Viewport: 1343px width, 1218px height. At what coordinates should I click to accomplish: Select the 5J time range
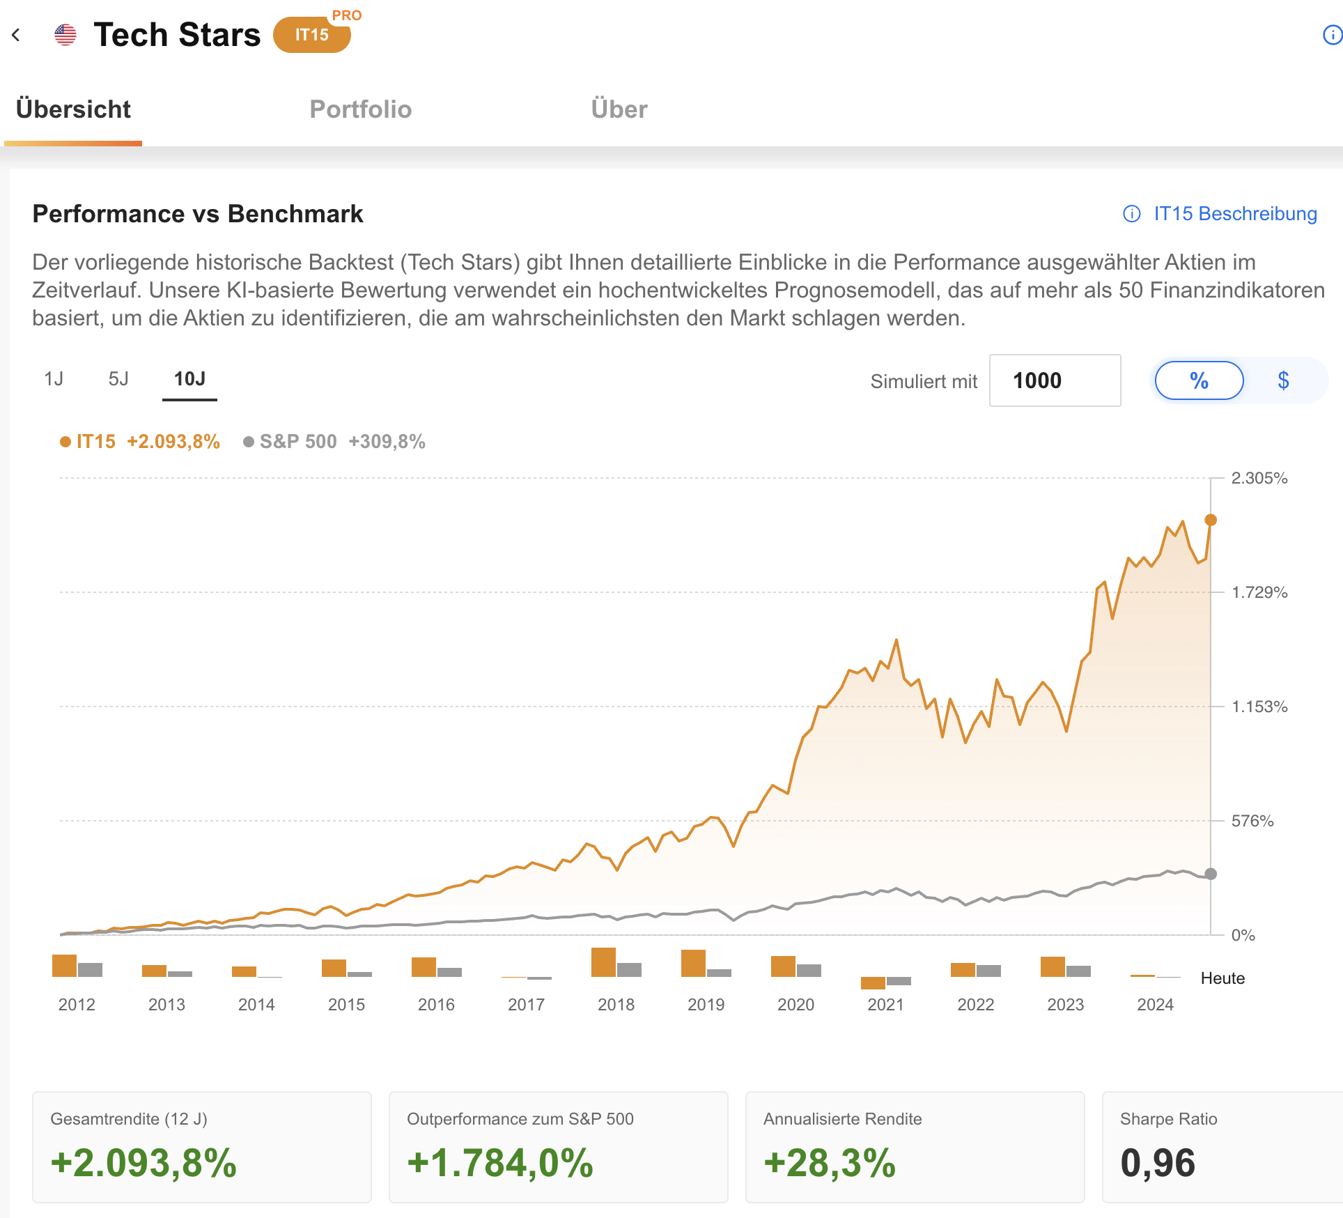[x=117, y=378]
